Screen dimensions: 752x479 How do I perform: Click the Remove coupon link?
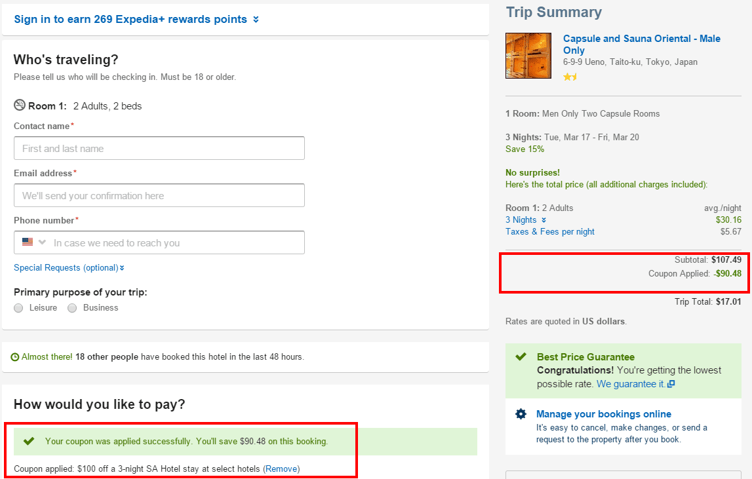coord(281,469)
